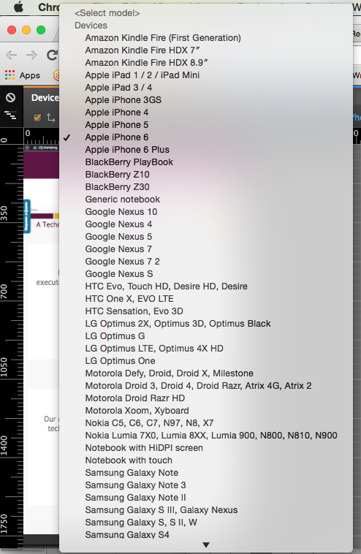The width and height of the screenshot is (361, 554).
Task: Toggle the orange device emulation checkbox
Action: [37, 118]
